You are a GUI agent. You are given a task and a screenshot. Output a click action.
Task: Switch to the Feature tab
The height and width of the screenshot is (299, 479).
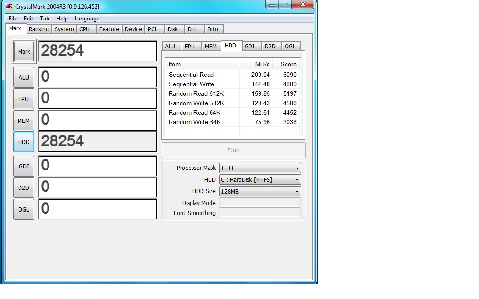point(109,29)
